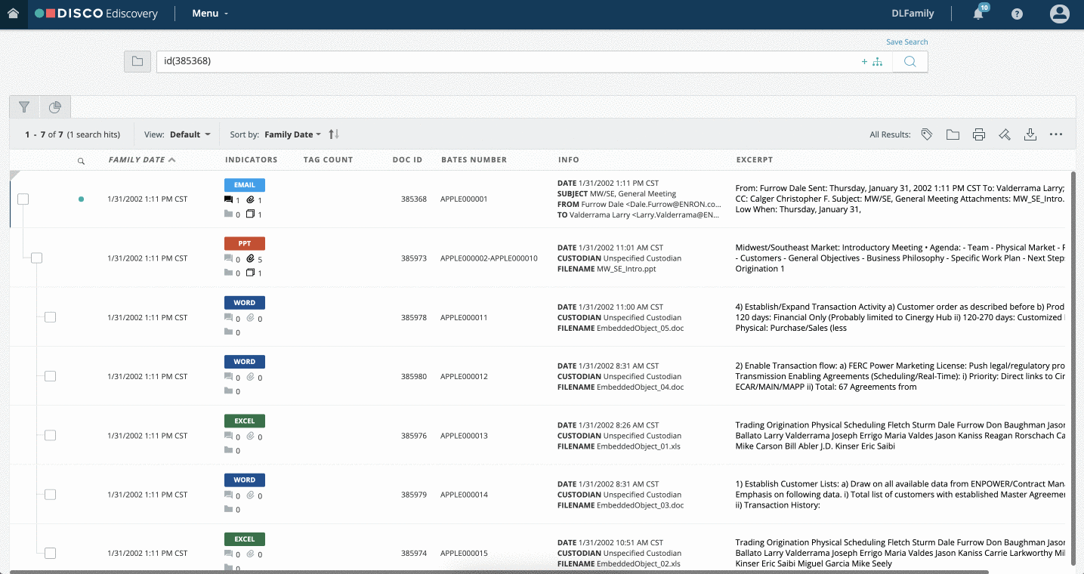Click the home icon in top bar

tap(13, 14)
